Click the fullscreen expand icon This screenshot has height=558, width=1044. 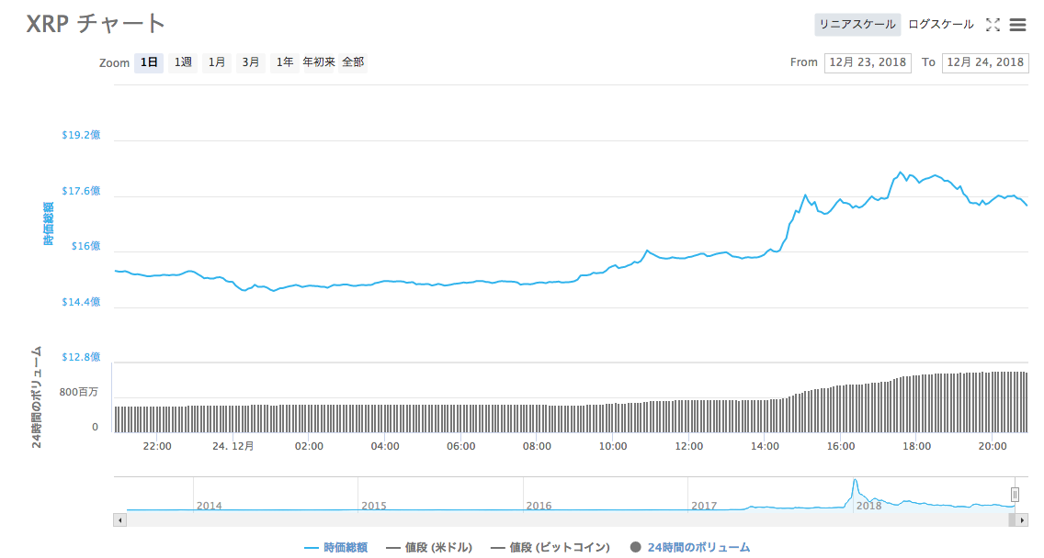[993, 25]
